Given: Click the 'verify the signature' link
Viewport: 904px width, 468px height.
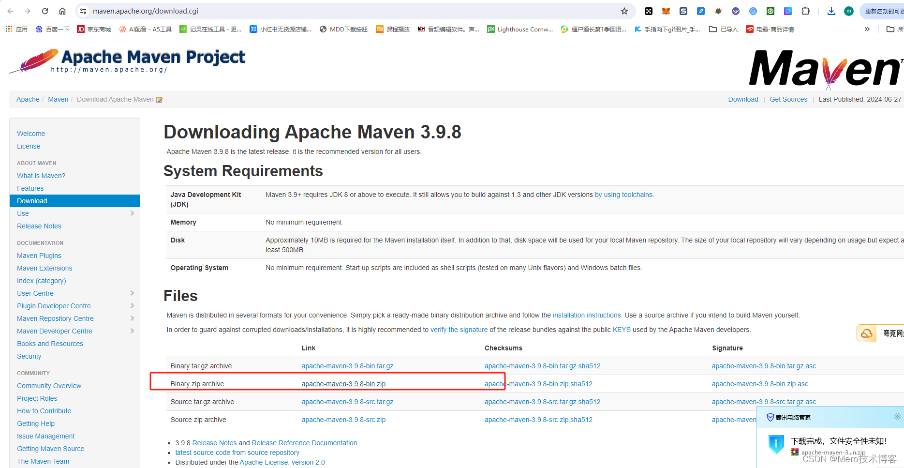Looking at the screenshot, I should point(459,330).
